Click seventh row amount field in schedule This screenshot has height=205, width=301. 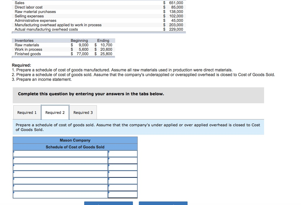[123, 194]
